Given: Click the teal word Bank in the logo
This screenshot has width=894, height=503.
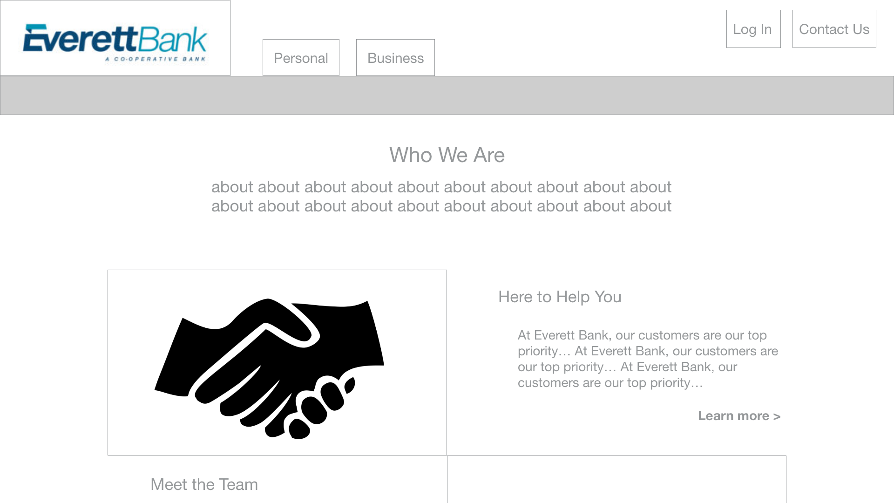Looking at the screenshot, I should 173,39.
